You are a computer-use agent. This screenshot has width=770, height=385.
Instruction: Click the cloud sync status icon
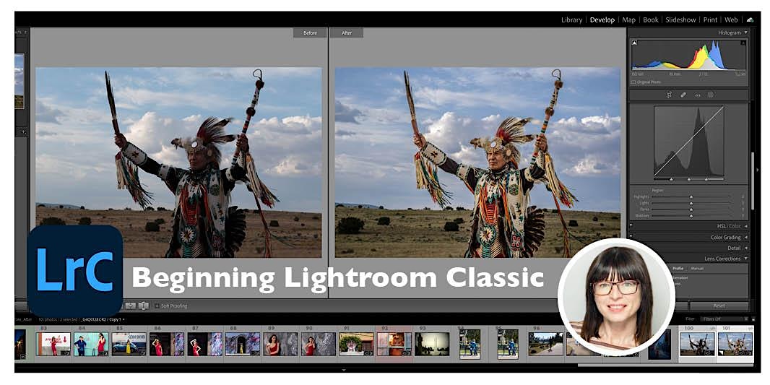pyautogui.click(x=750, y=20)
